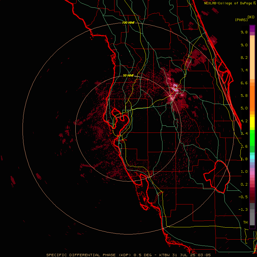Click the 9.0 scale value
This screenshot has width=257, height=257.
(x=244, y=45)
